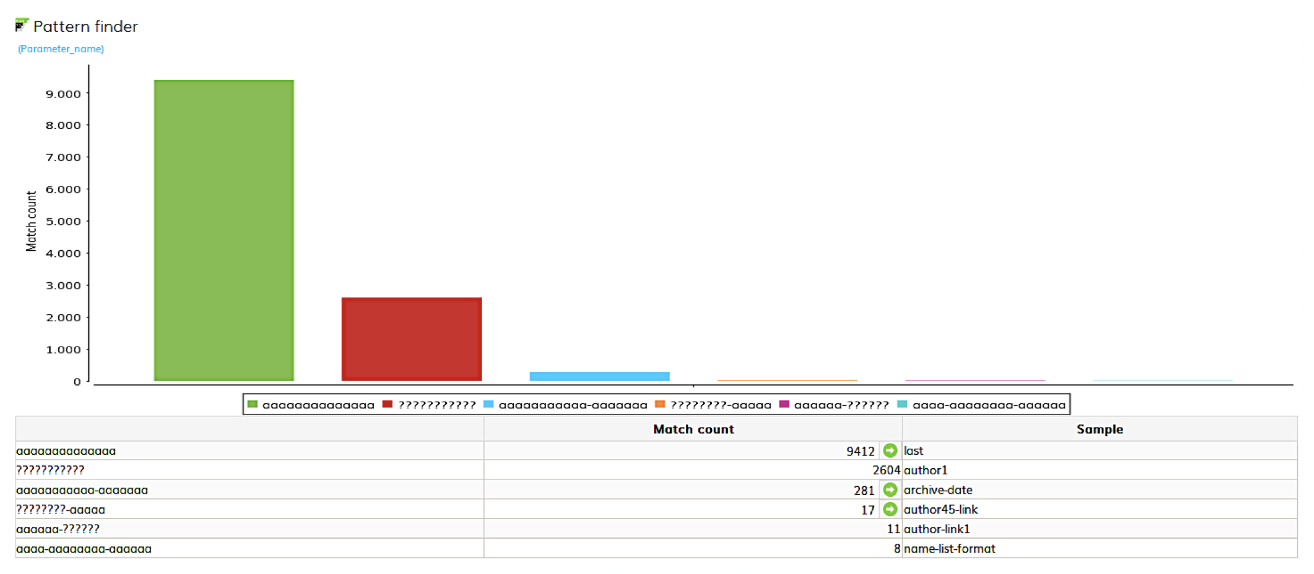
Task: Click the author-link1 sample cell
Action: coord(937,529)
